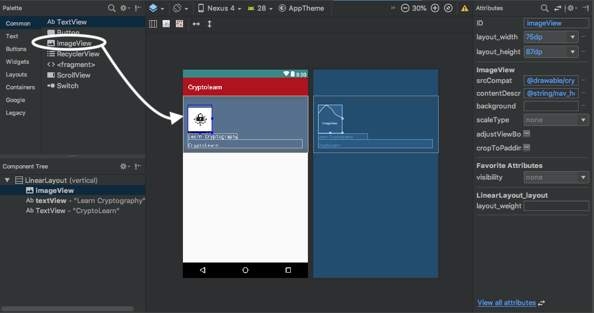Select lock image in design preview
Image resolution: width=594 pixels, height=313 pixels.
tap(200, 119)
